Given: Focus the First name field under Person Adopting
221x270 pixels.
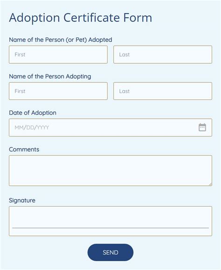Looking at the screenshot, I should pos(58,91).
